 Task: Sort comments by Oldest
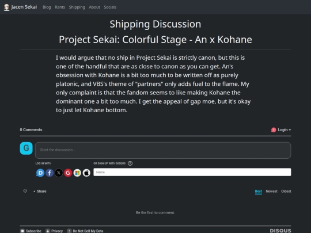click(286, 191)
